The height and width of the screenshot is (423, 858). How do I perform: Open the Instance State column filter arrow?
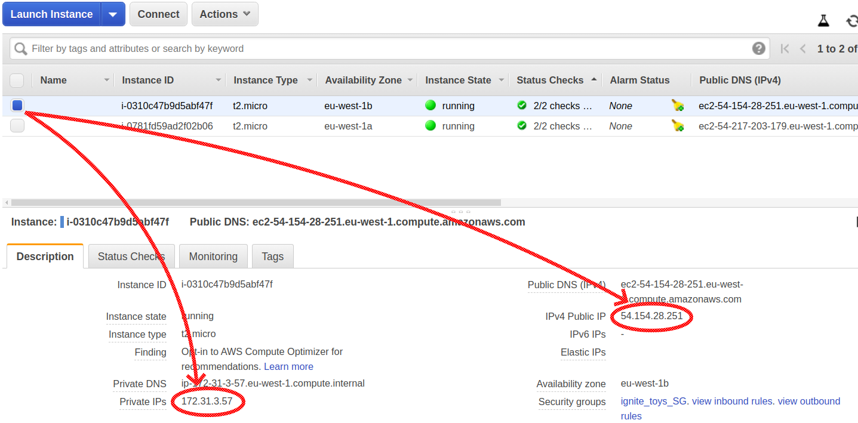coord(502,80)
